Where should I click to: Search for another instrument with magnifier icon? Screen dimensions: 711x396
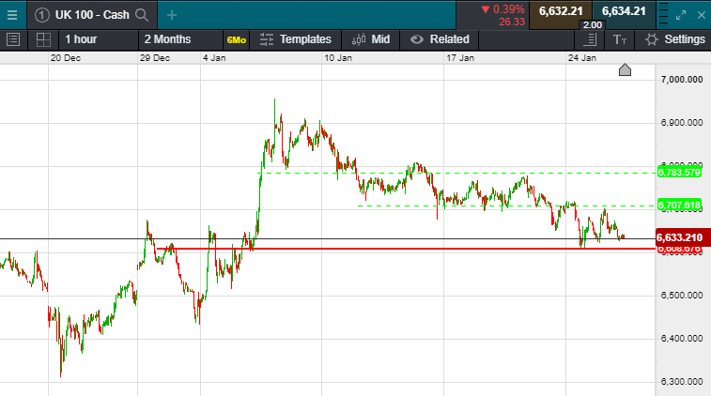coord(142,15)
